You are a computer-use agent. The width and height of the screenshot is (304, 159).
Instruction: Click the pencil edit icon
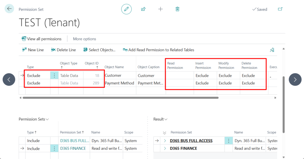126,9
